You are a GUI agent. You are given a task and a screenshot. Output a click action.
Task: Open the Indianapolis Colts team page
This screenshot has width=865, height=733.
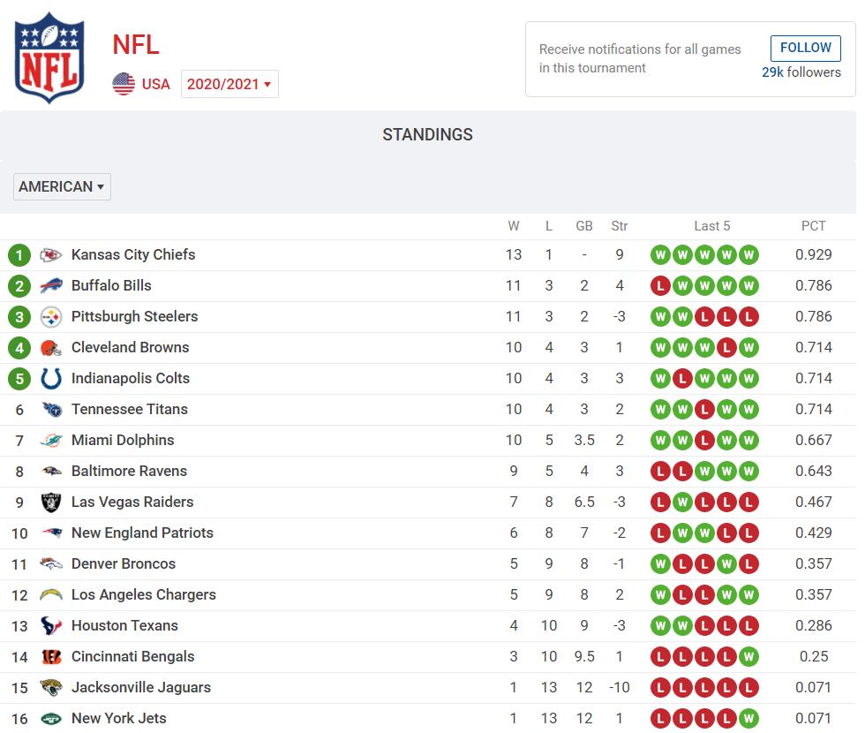(x=131, y=378)
